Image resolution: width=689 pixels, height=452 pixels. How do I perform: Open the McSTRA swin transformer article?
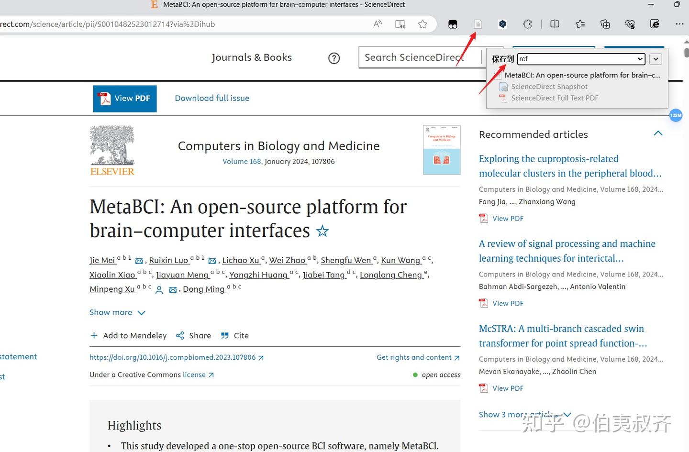point(563,336)
